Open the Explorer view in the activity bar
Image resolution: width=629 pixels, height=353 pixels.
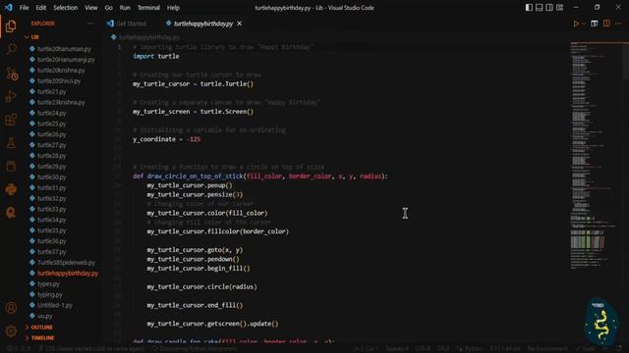click(x=11, y=26)
